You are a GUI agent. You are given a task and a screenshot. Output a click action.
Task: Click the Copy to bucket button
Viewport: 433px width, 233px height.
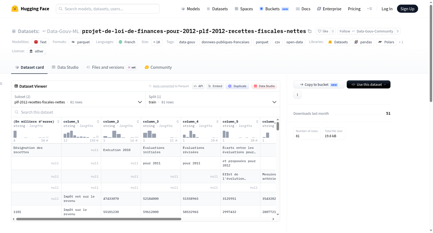(319, 84)
